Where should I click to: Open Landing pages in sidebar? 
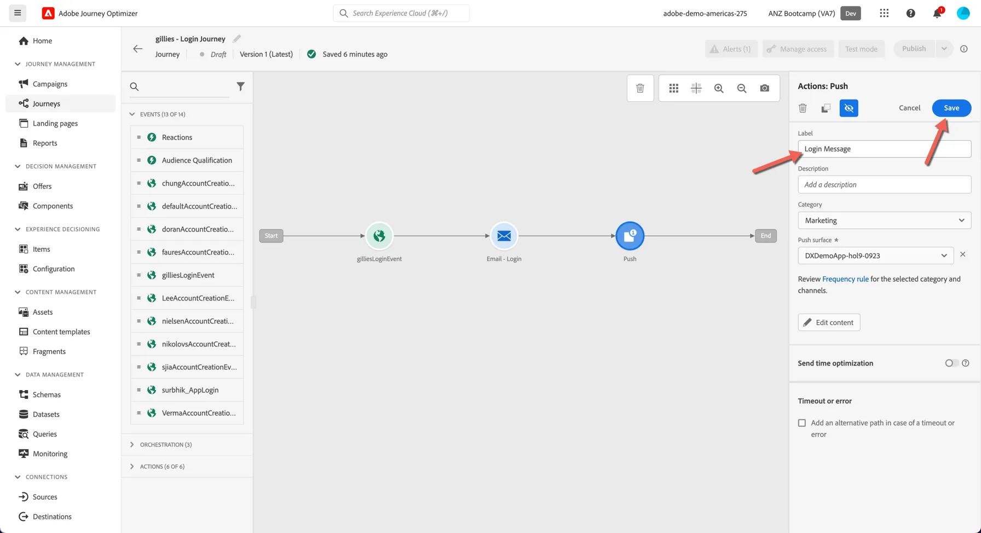55,123
